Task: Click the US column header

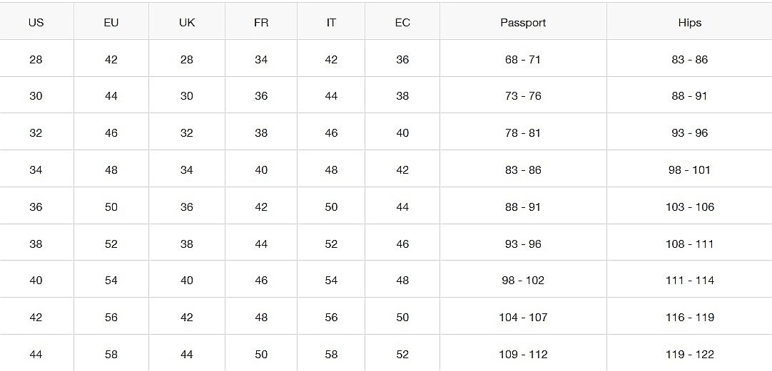Action: click(x=36, y=23)
